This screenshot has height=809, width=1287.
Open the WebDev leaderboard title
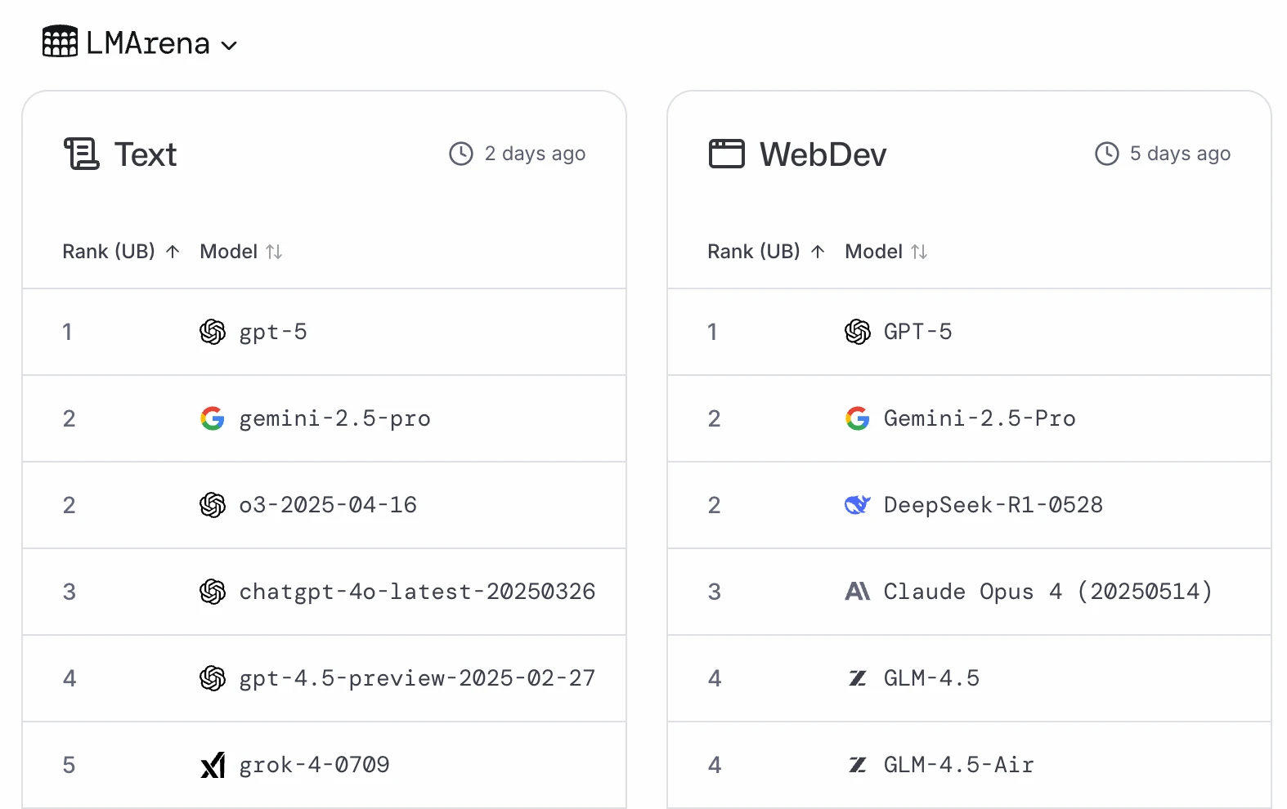coord(823,154)
